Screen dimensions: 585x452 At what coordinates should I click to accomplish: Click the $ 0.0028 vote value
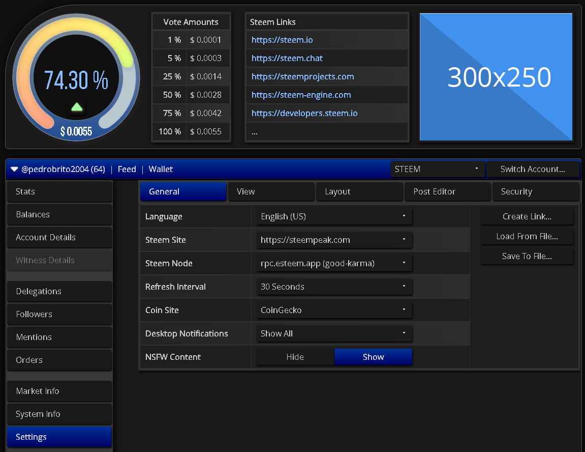[x=205, y=95]
